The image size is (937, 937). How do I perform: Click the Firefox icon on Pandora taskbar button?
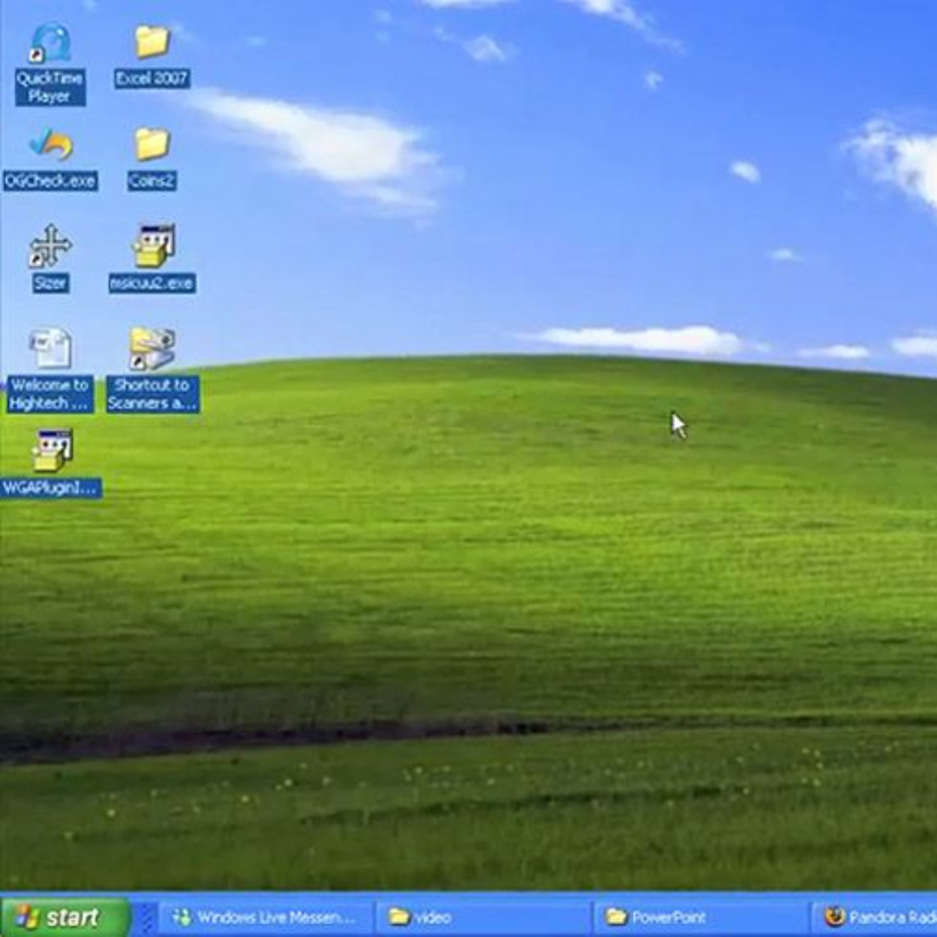coord(835,917)
